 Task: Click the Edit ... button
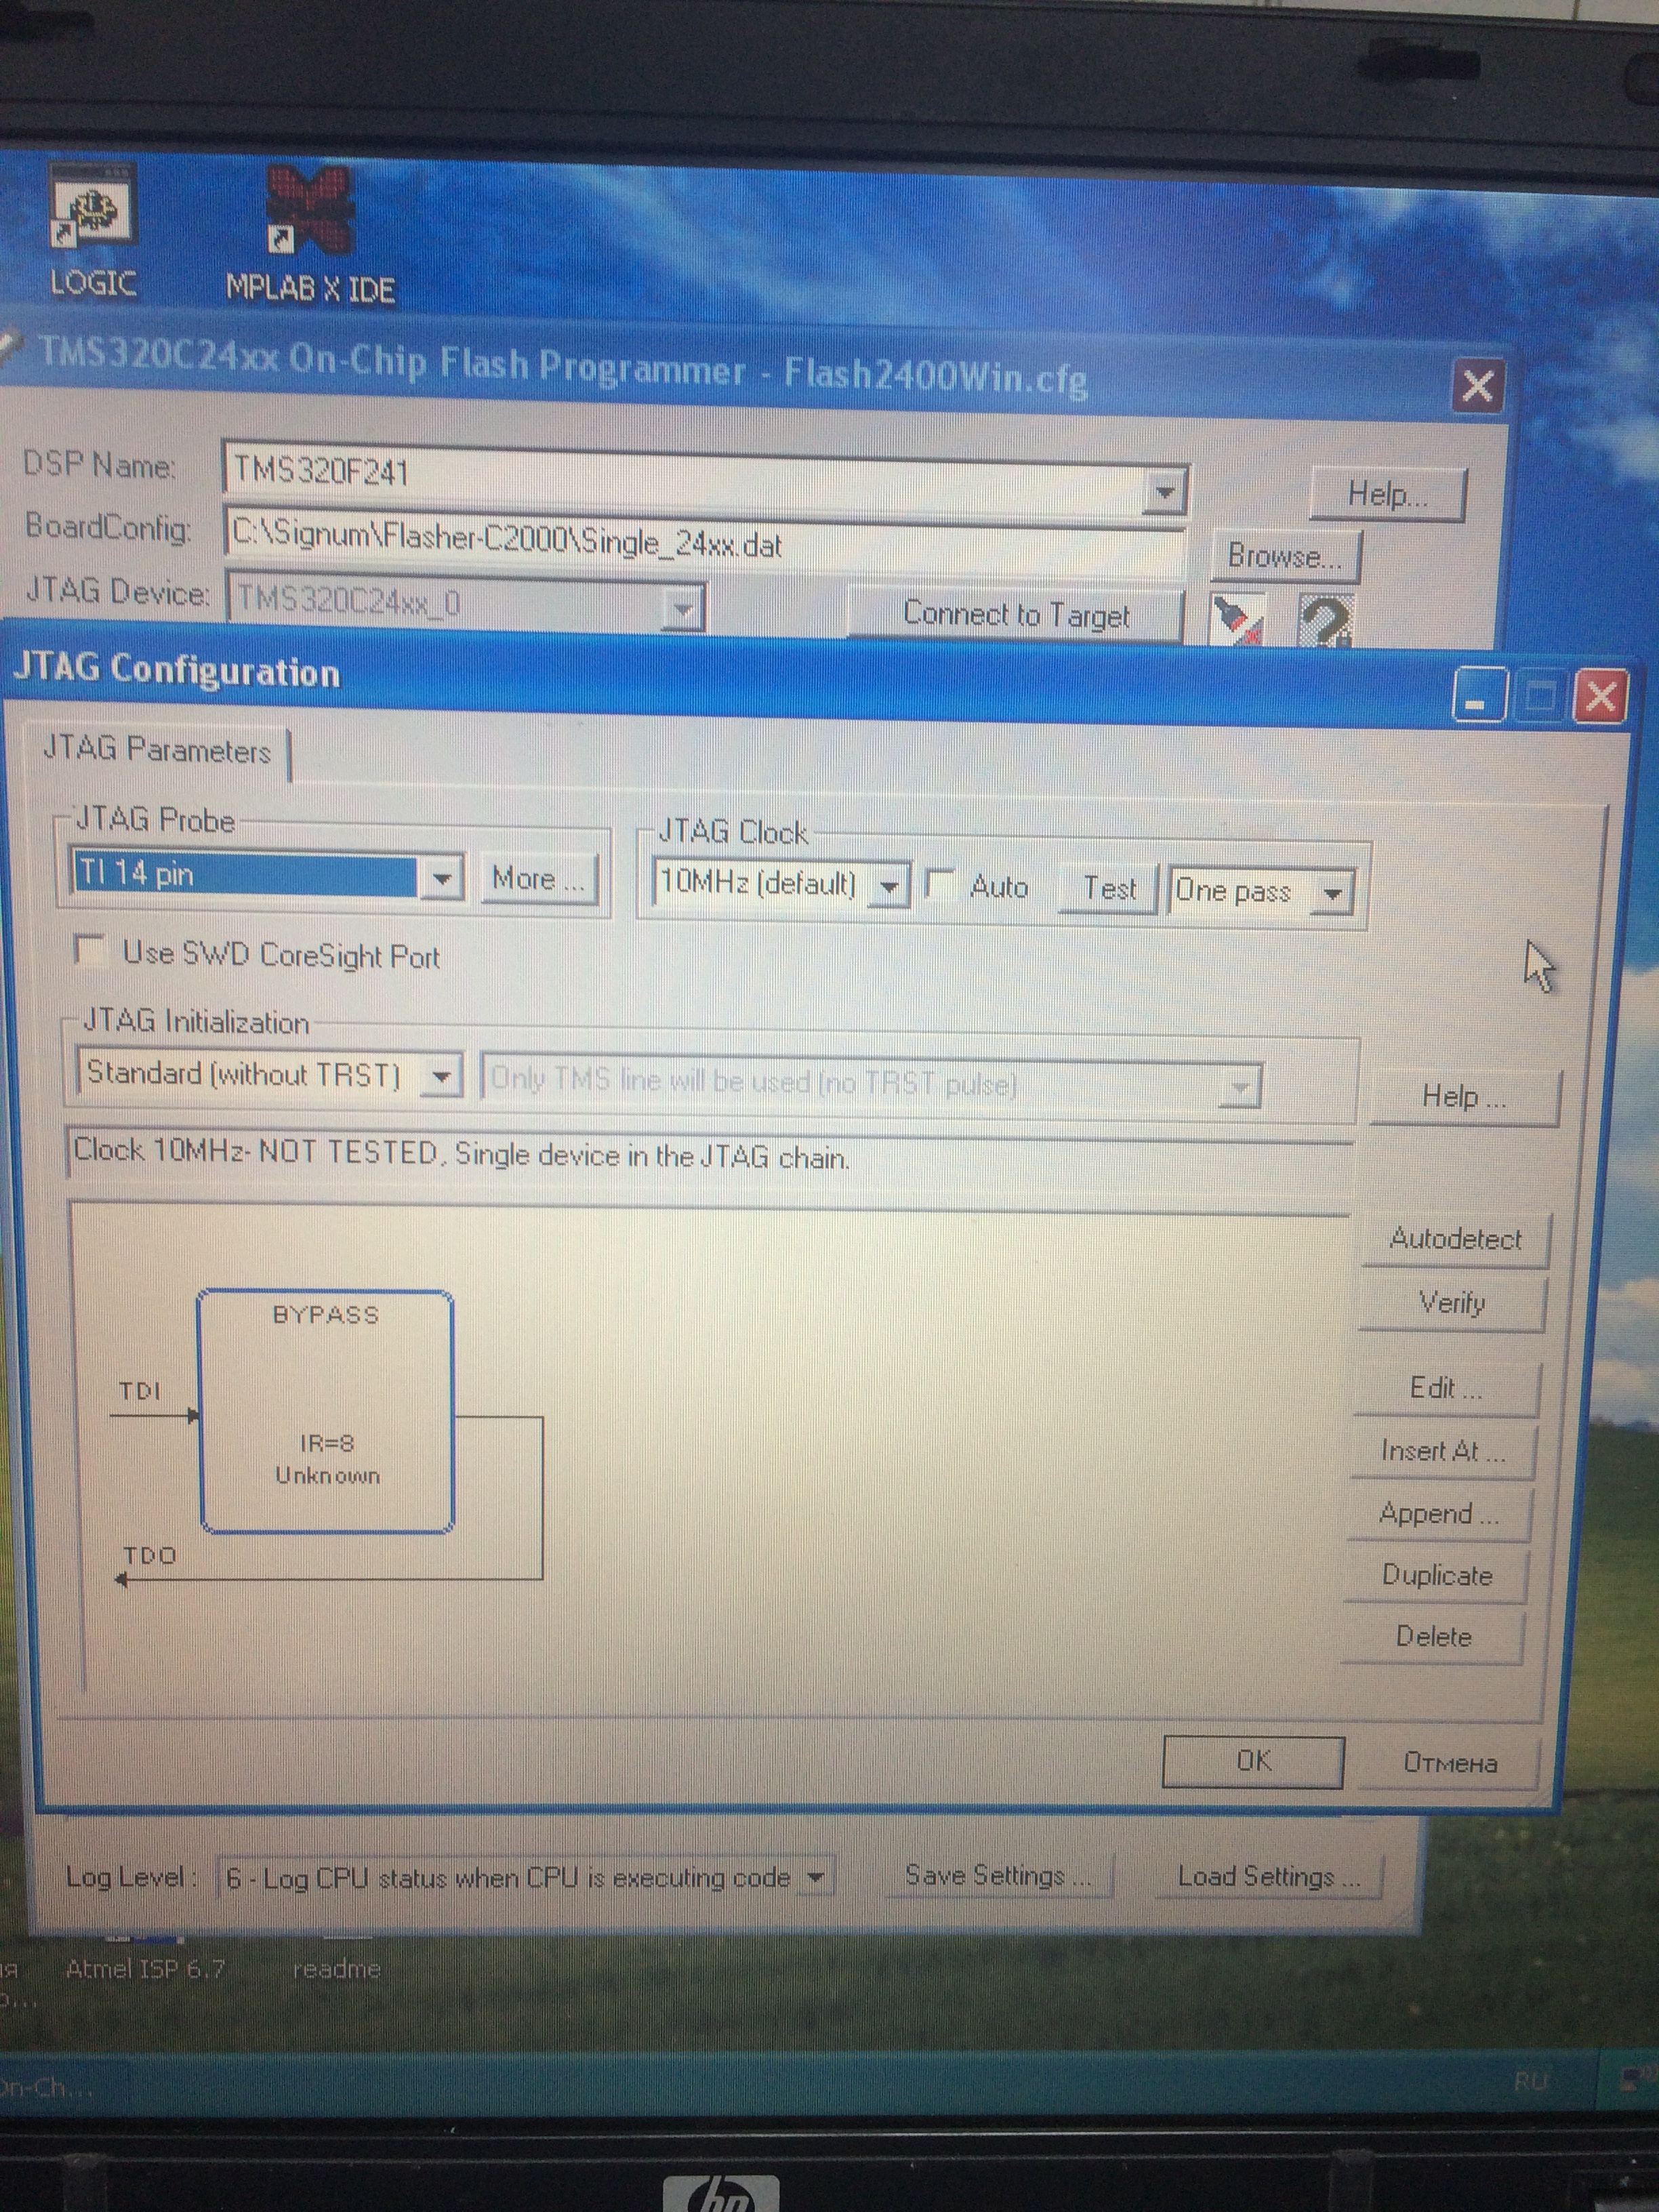point(1446,1388)
